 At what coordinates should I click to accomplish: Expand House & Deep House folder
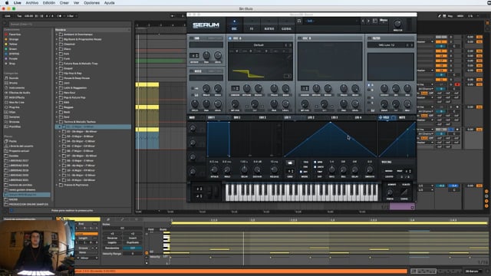pos(57,78)
